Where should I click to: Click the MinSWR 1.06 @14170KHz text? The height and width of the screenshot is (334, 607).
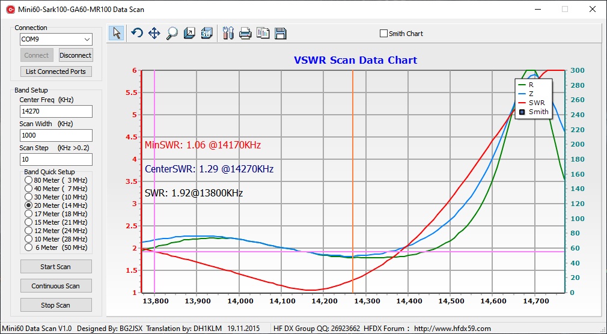(x=203, y=145)
